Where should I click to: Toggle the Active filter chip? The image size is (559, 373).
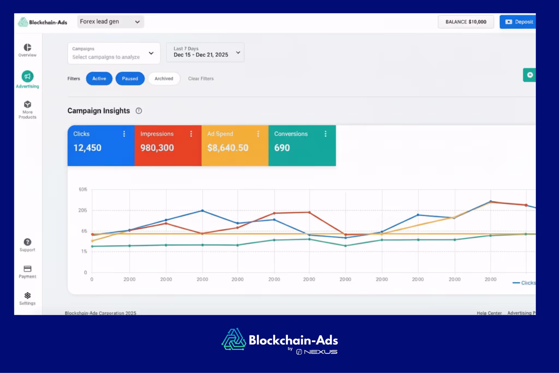point(99,79)
